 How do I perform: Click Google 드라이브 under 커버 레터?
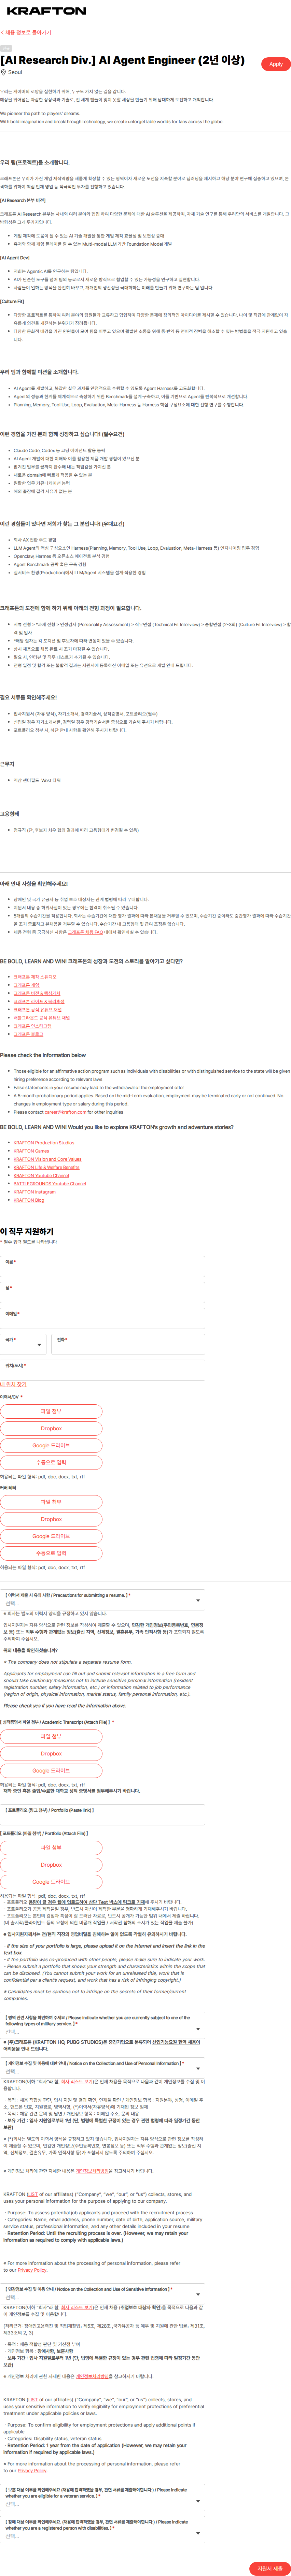(51, 1536)
